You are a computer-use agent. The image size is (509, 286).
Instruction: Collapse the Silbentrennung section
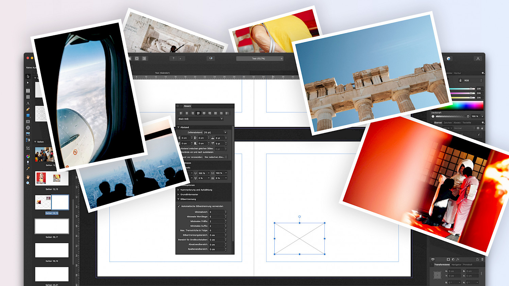click(179, 199)
